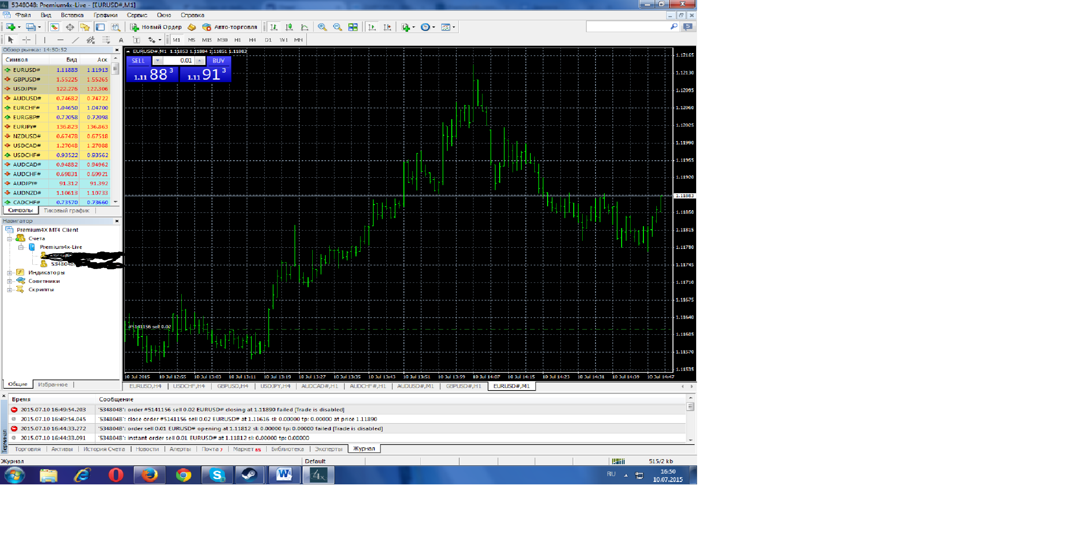Open Google Chrome from the taskbar
The width and height of the screenshot is (1089, 560).
[x=184, y=475]
